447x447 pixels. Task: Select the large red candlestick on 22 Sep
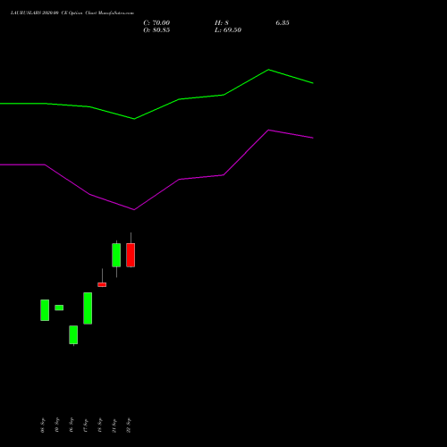click(131, 255)
